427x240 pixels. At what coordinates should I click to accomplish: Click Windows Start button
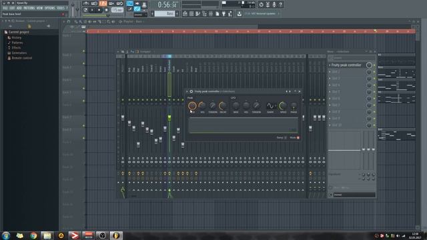click(x=6, y=235)
